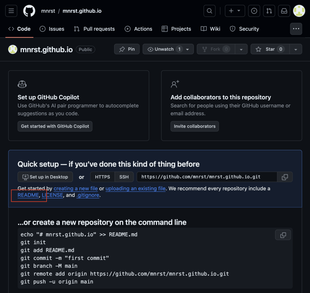Click the watcher count badge showing 1

[x=179, y=49]
